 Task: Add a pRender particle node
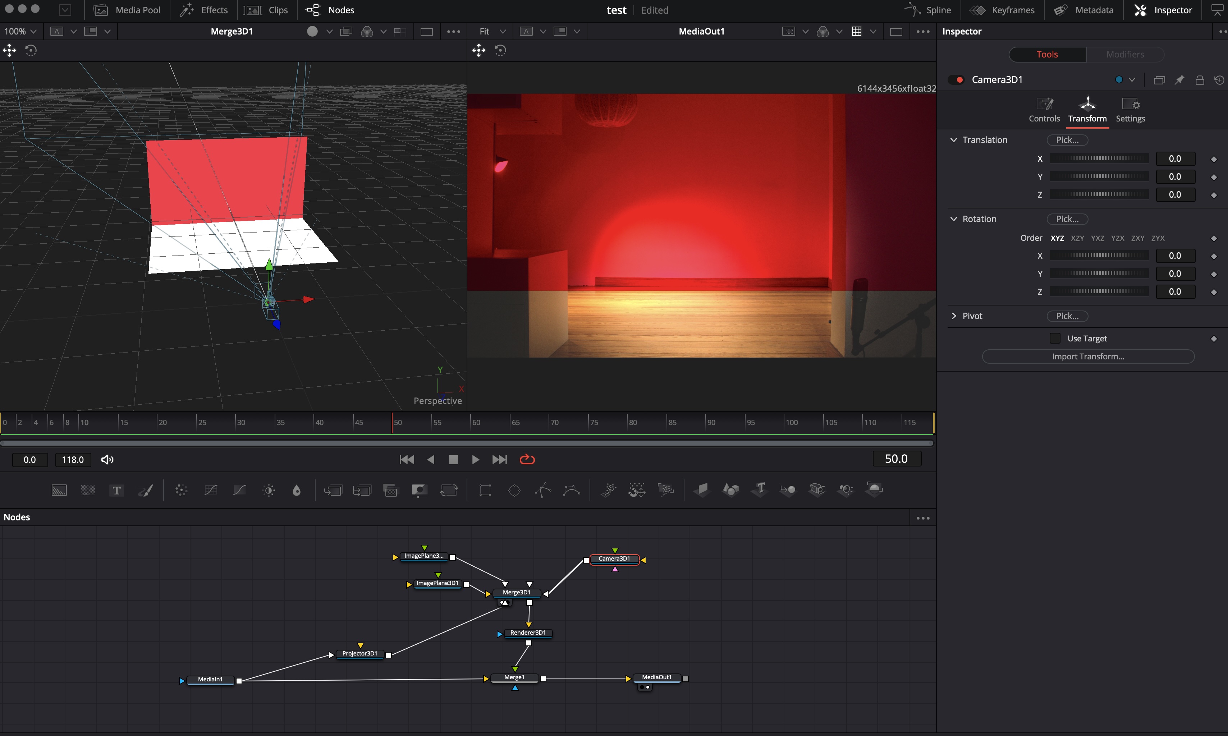[665, 491]
